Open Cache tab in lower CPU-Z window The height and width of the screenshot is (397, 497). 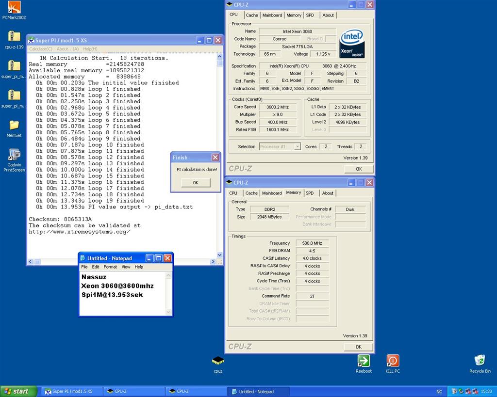point(251,193)
